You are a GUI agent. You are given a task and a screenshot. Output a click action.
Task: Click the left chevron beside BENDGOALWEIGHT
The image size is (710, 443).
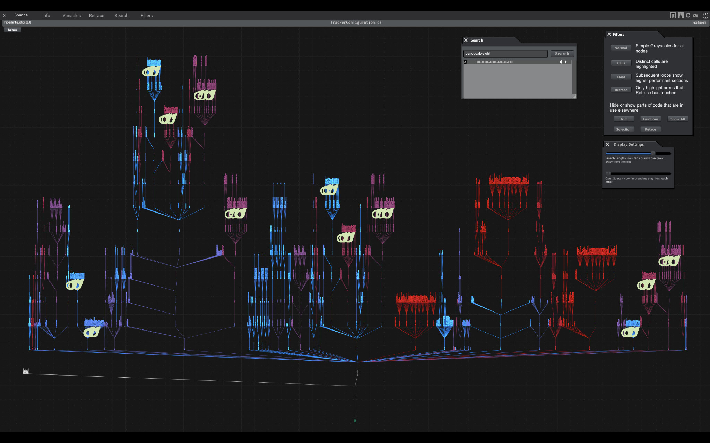pyautogui.click(x=561, y=62)
